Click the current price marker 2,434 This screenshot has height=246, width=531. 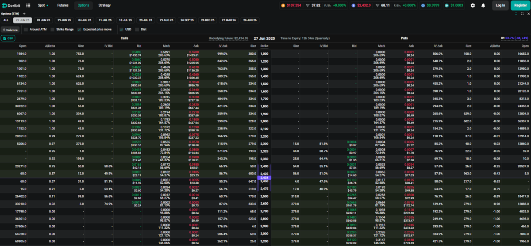coord(264,178)
